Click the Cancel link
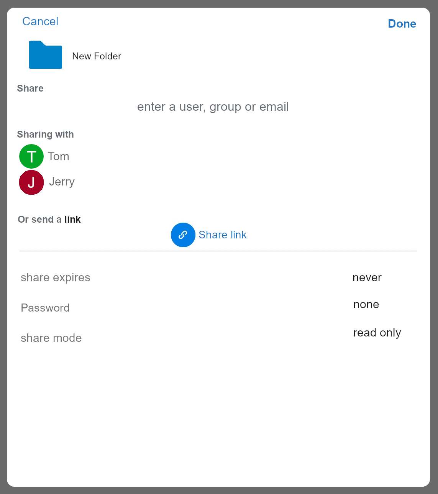 pyautogui.click(x=40, y=21)
